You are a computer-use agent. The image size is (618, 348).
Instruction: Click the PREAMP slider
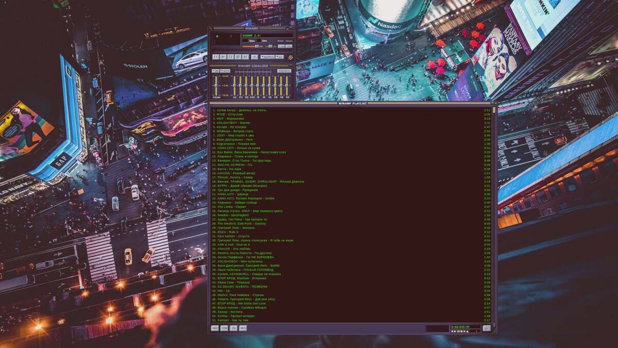point(216,86)
